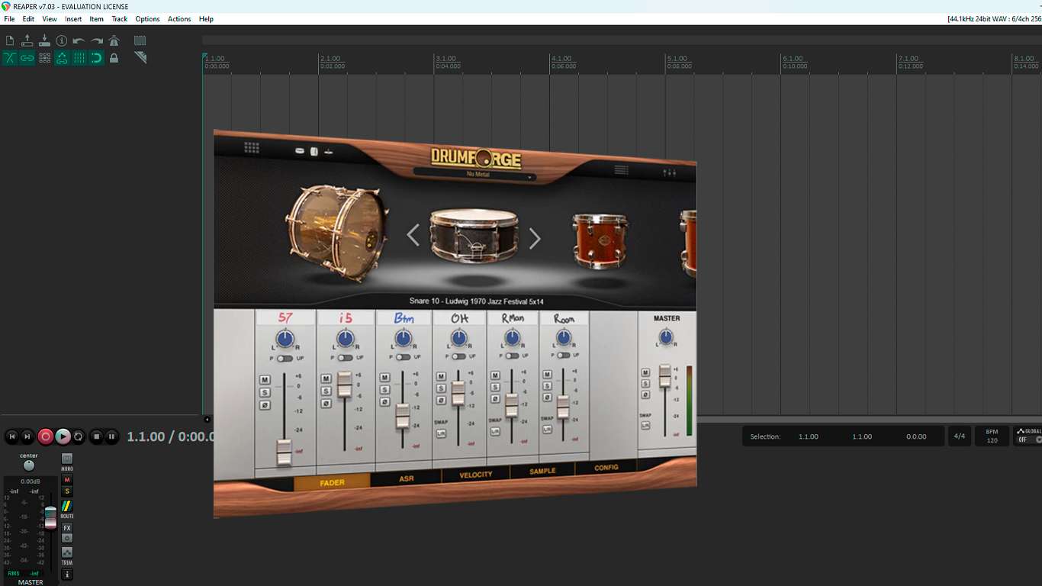Mute the 57 mic channel

tap(265, 380)
